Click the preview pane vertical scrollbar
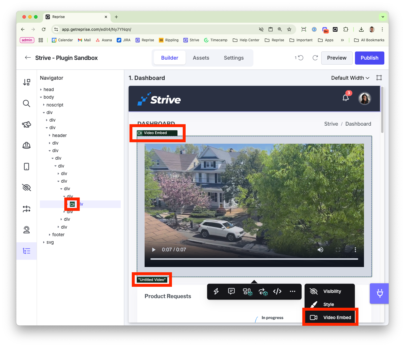The height and width of the screenshot is (347, 405). [x=382, y=110]
